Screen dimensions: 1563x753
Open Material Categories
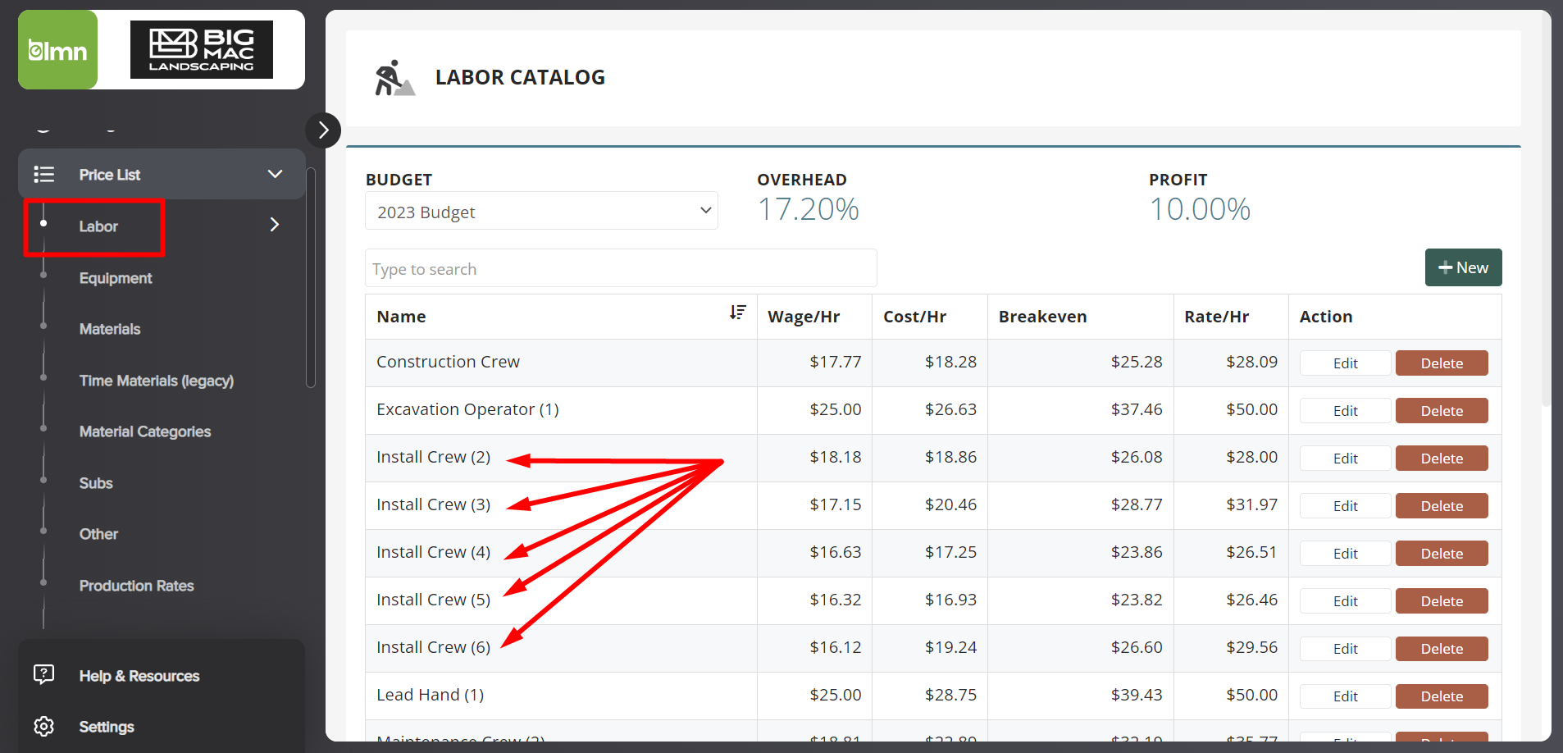[145, 431]
